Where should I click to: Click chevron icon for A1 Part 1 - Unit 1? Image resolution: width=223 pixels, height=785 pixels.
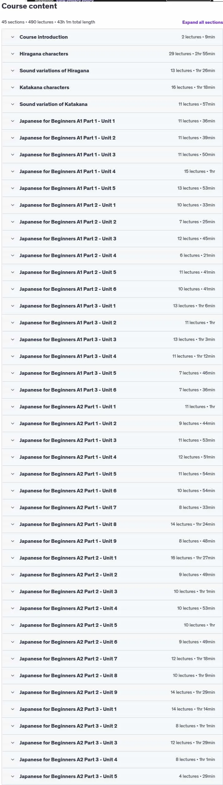(13, 121)
